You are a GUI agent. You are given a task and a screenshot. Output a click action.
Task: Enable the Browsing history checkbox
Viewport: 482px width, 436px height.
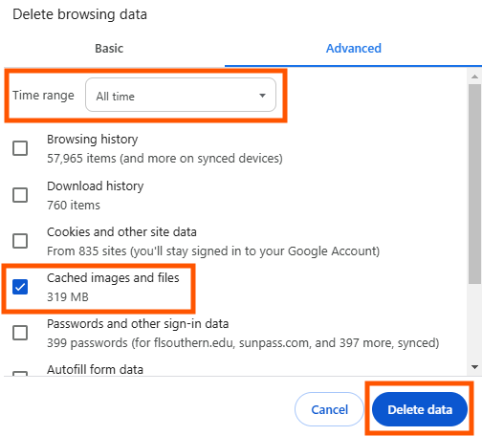(20, 148)
